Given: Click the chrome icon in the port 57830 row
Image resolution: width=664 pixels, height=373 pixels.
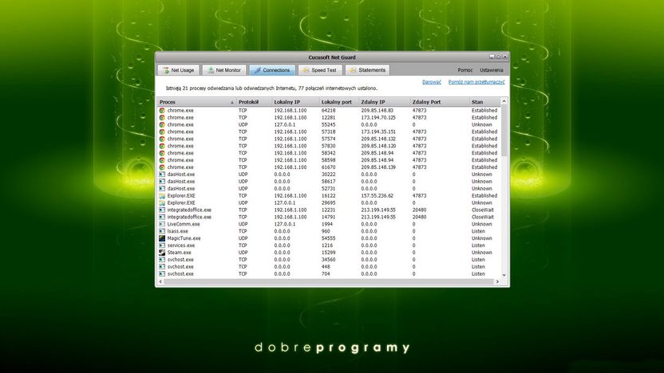Looking at the screenshot, I should point(162,146).
